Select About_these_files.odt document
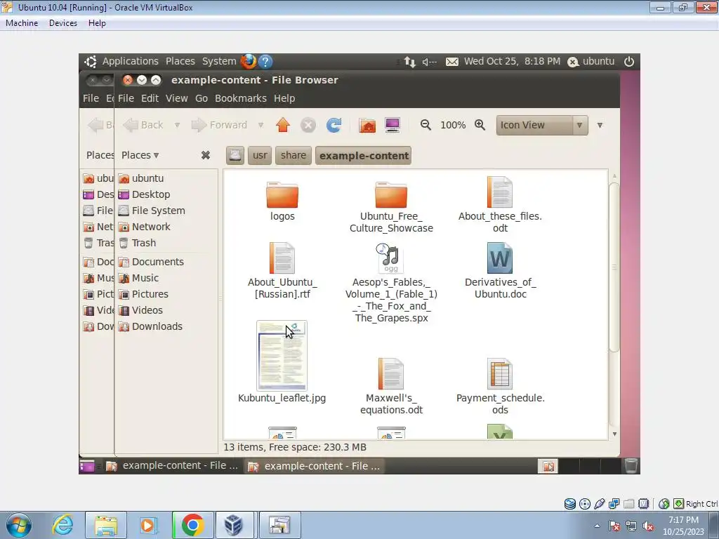The width and height of the screenshot is (719, 539). tap(500, 204)
